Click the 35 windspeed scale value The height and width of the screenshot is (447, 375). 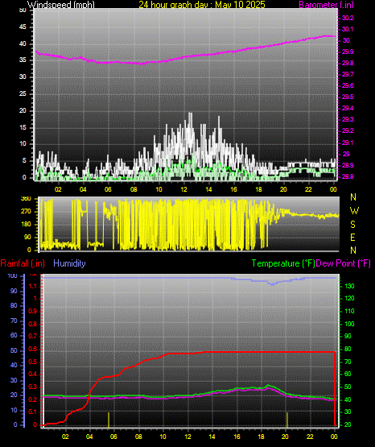tap(23, 60)
